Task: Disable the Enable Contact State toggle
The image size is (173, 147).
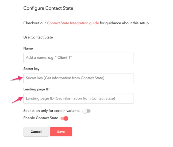Action: click(64, 118)
